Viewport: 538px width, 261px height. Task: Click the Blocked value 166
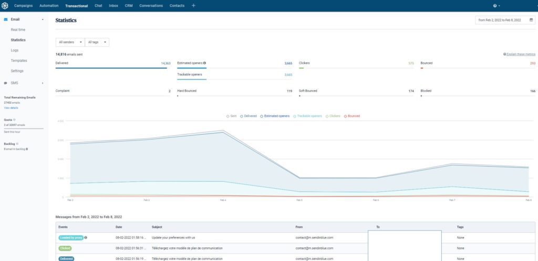[x=533, y=91]
